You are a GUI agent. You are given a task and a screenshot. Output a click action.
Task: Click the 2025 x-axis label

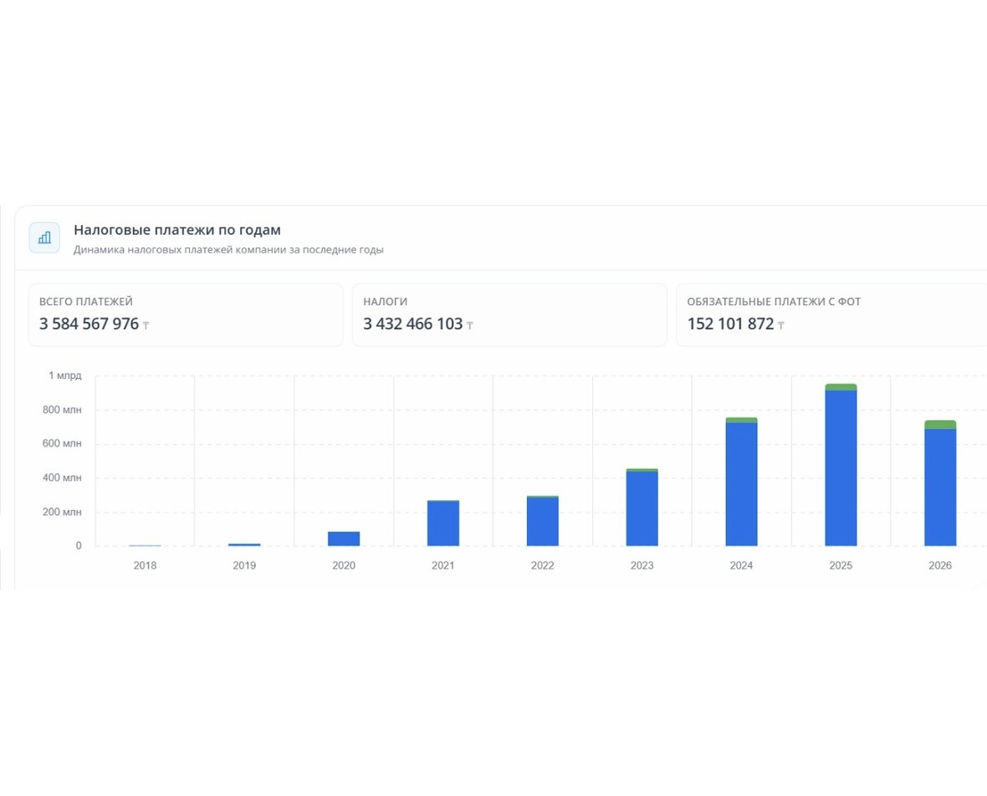coord(841,565)
